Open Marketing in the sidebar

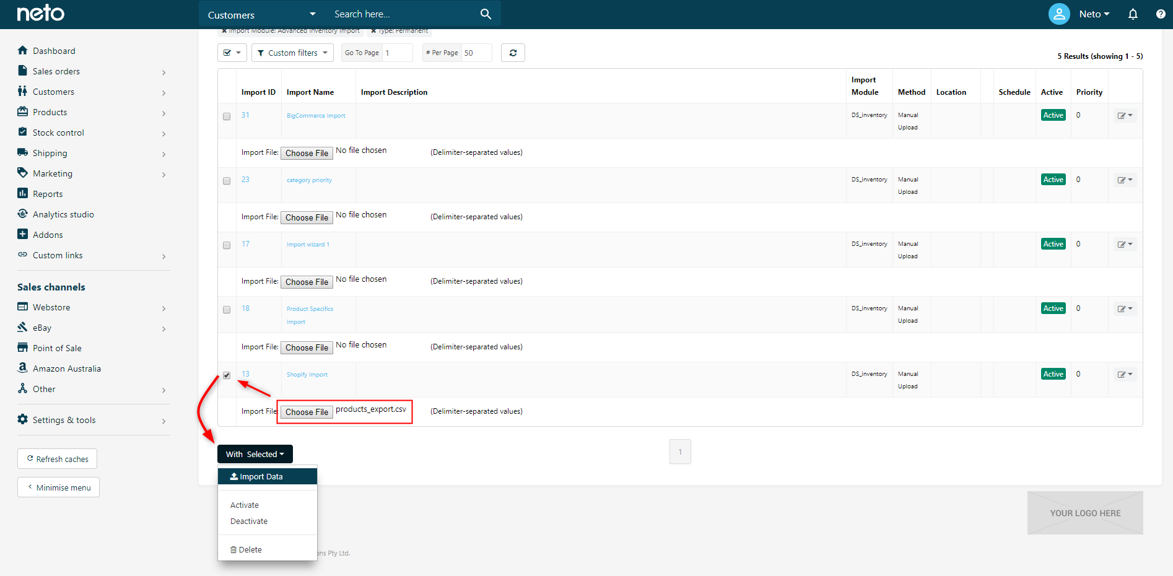53,173
